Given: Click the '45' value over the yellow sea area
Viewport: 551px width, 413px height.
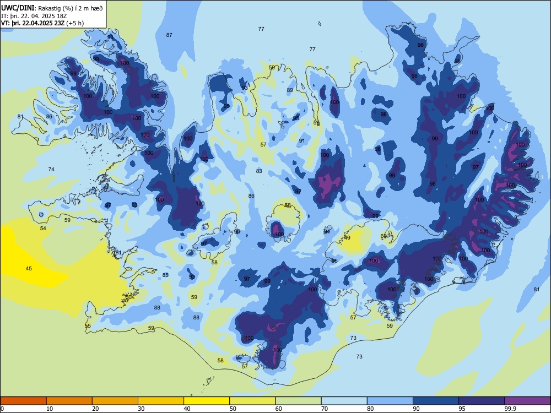Looking at the screenshot, I should coord(29,269).
